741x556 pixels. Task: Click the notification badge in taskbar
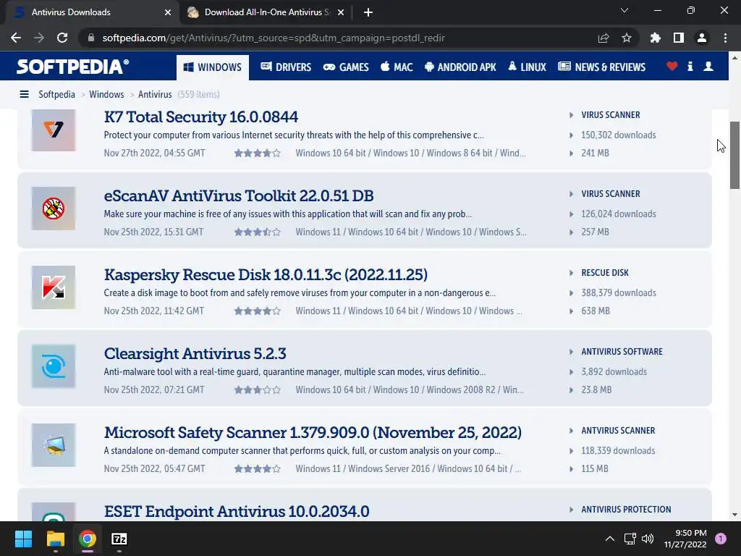721,539
